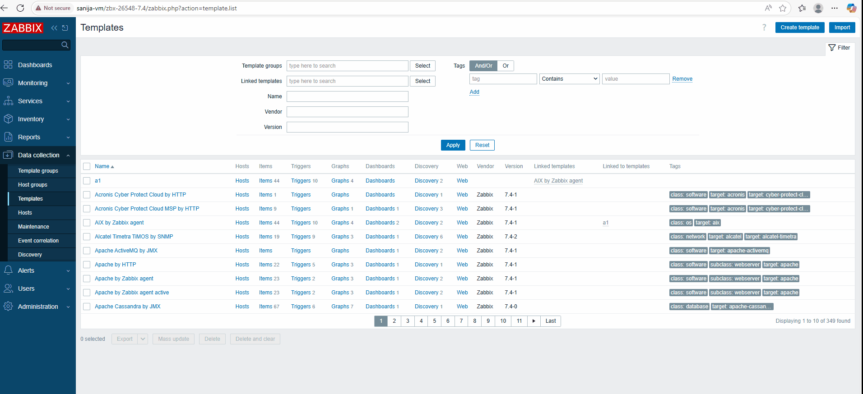This screenshot has width=863, height=394.
Task: Click the Alerts bell icon
Action: (8, 270)
